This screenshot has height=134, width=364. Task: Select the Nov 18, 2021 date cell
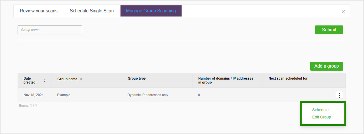pyautogui.click(x=34, y=95)
